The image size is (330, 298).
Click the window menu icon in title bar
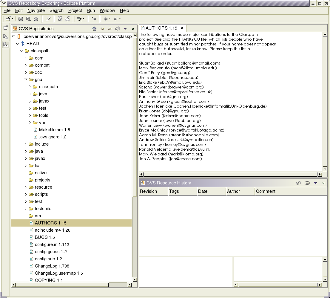click(x=4, y=3)
